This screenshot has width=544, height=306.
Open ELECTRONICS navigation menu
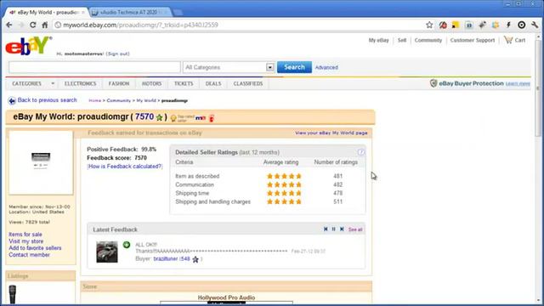[80, 83]
